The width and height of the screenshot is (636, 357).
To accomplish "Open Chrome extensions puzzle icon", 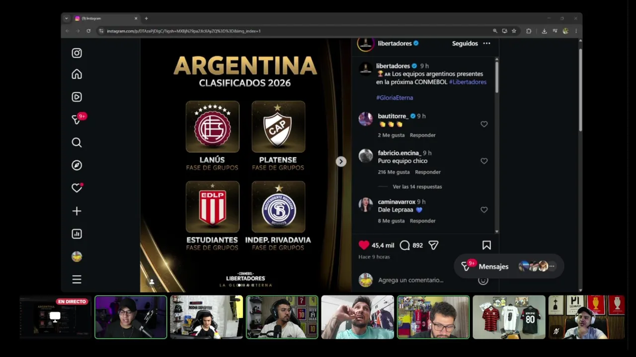I will click(x=529, y=31).
